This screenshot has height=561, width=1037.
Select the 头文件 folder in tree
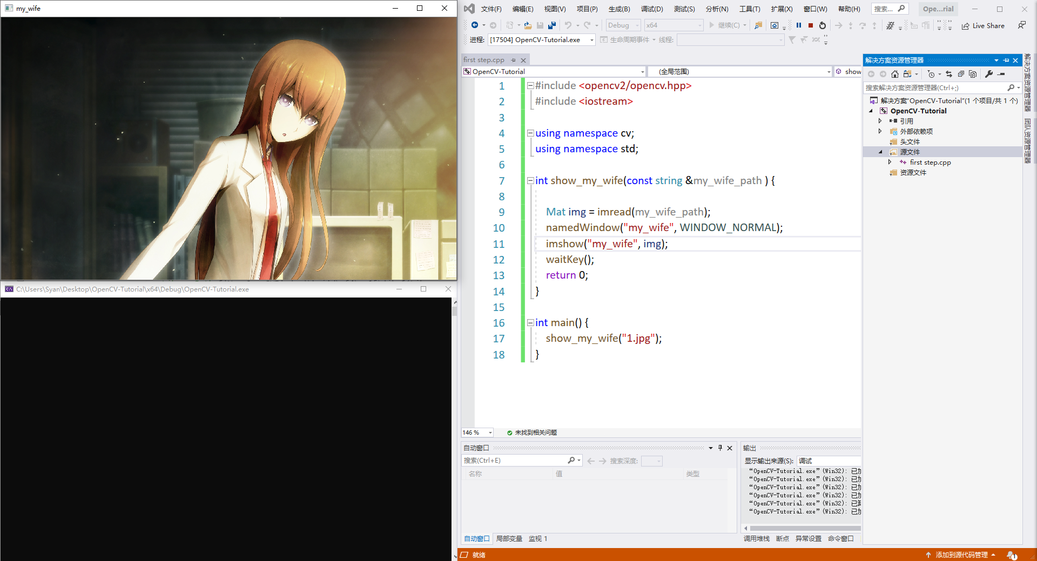(910, 141)
